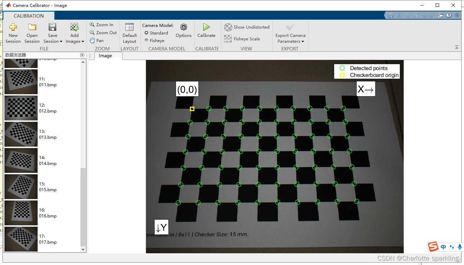Select thumbnail of 014.bmp
Image resolution: width=464 pixels, height=265 pixels.
21,160
